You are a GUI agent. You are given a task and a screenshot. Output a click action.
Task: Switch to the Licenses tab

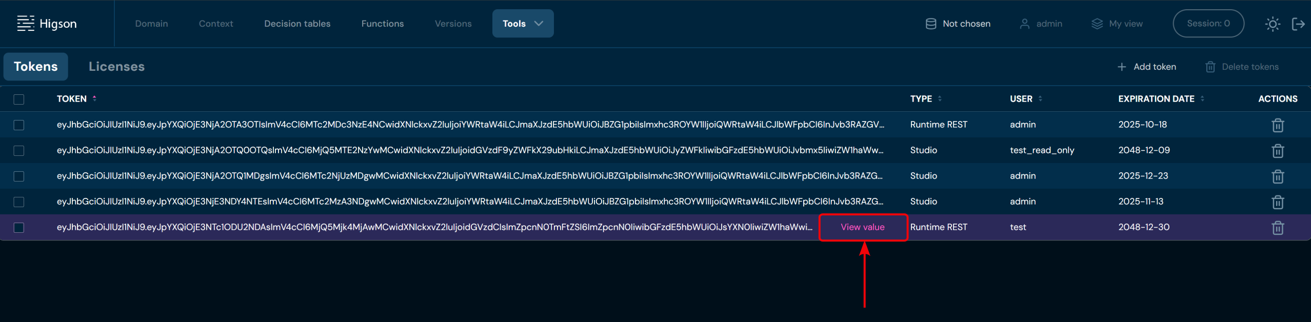116,67
